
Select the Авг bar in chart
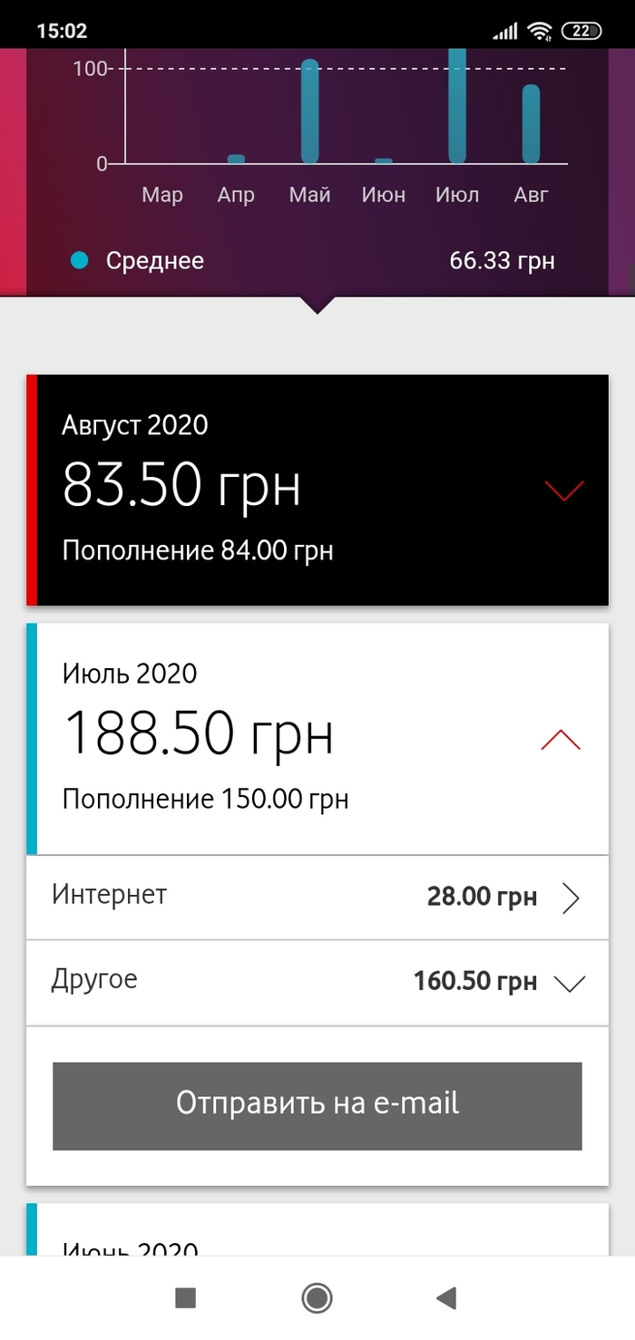tap(531, 124)
